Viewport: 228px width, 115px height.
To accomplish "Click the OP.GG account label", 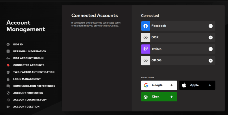I will 157,60.
